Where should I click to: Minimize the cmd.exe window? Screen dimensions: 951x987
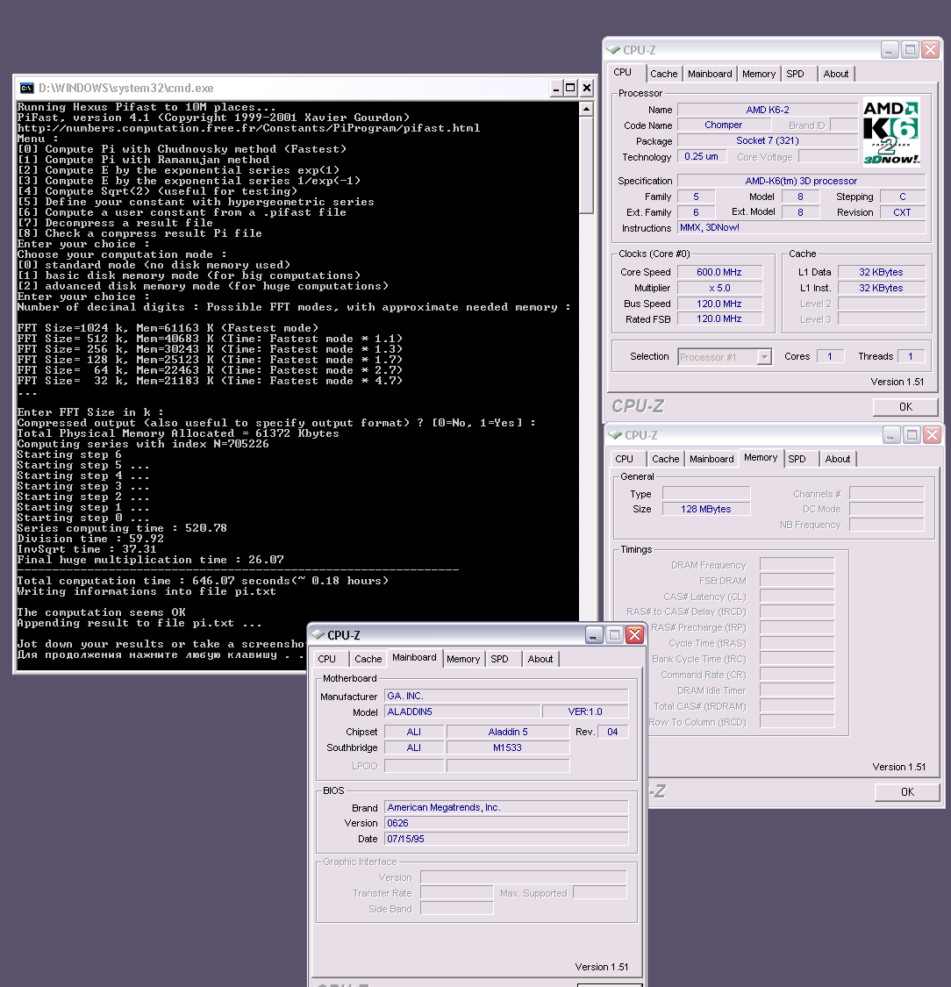555,88
